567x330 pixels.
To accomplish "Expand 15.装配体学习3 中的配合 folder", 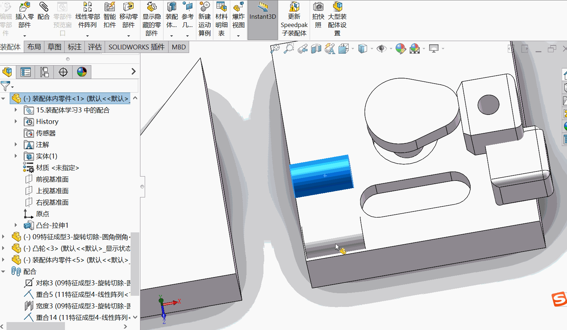I will click(16, 110).
